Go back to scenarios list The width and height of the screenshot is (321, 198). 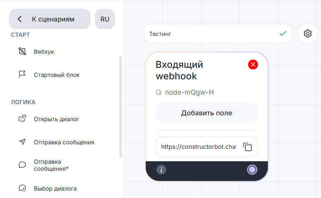[x=50, y=19]
